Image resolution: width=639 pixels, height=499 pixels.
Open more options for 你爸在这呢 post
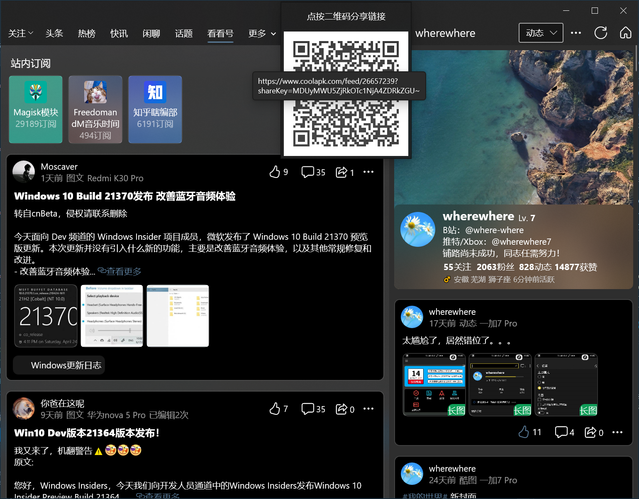(x=368, y=409)
